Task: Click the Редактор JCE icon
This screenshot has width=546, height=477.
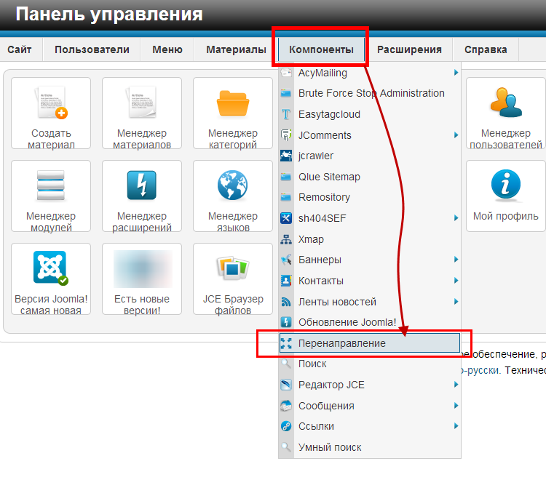Action: pos(286,385)
